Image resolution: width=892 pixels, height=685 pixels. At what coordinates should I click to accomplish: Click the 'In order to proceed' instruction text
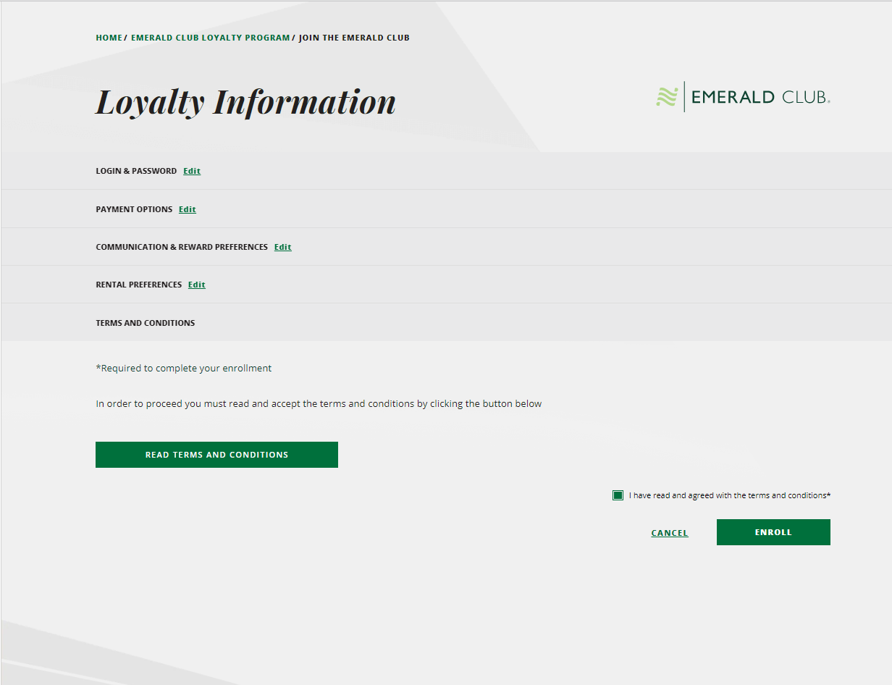point(319,403)
